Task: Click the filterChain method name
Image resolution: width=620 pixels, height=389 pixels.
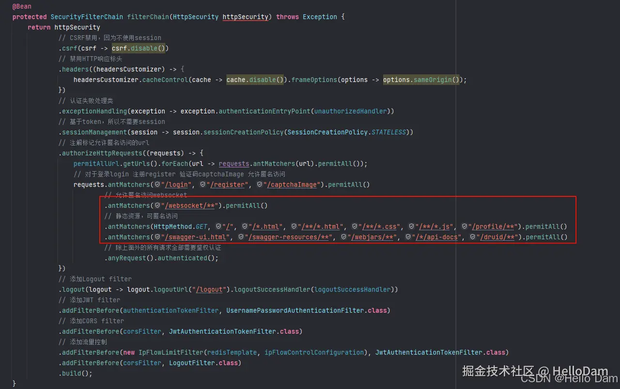Action: (x=148, y=16)
